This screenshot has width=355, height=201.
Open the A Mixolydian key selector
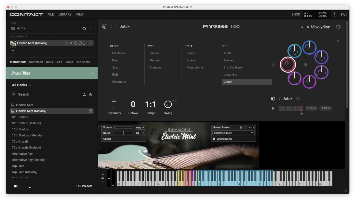(x=318, y=27)
